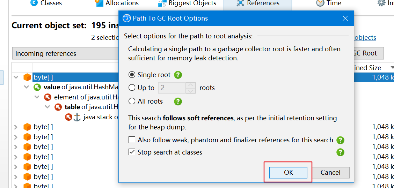Collapse the selected byte[] tree node
394x188 pixels.
16,77
